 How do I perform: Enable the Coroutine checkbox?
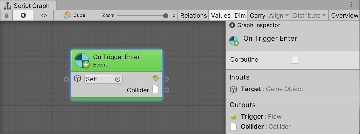295,60
